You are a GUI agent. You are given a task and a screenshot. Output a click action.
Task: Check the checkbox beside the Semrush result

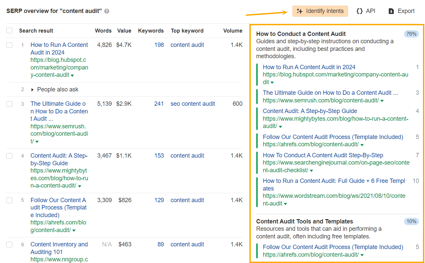[9, 104]
